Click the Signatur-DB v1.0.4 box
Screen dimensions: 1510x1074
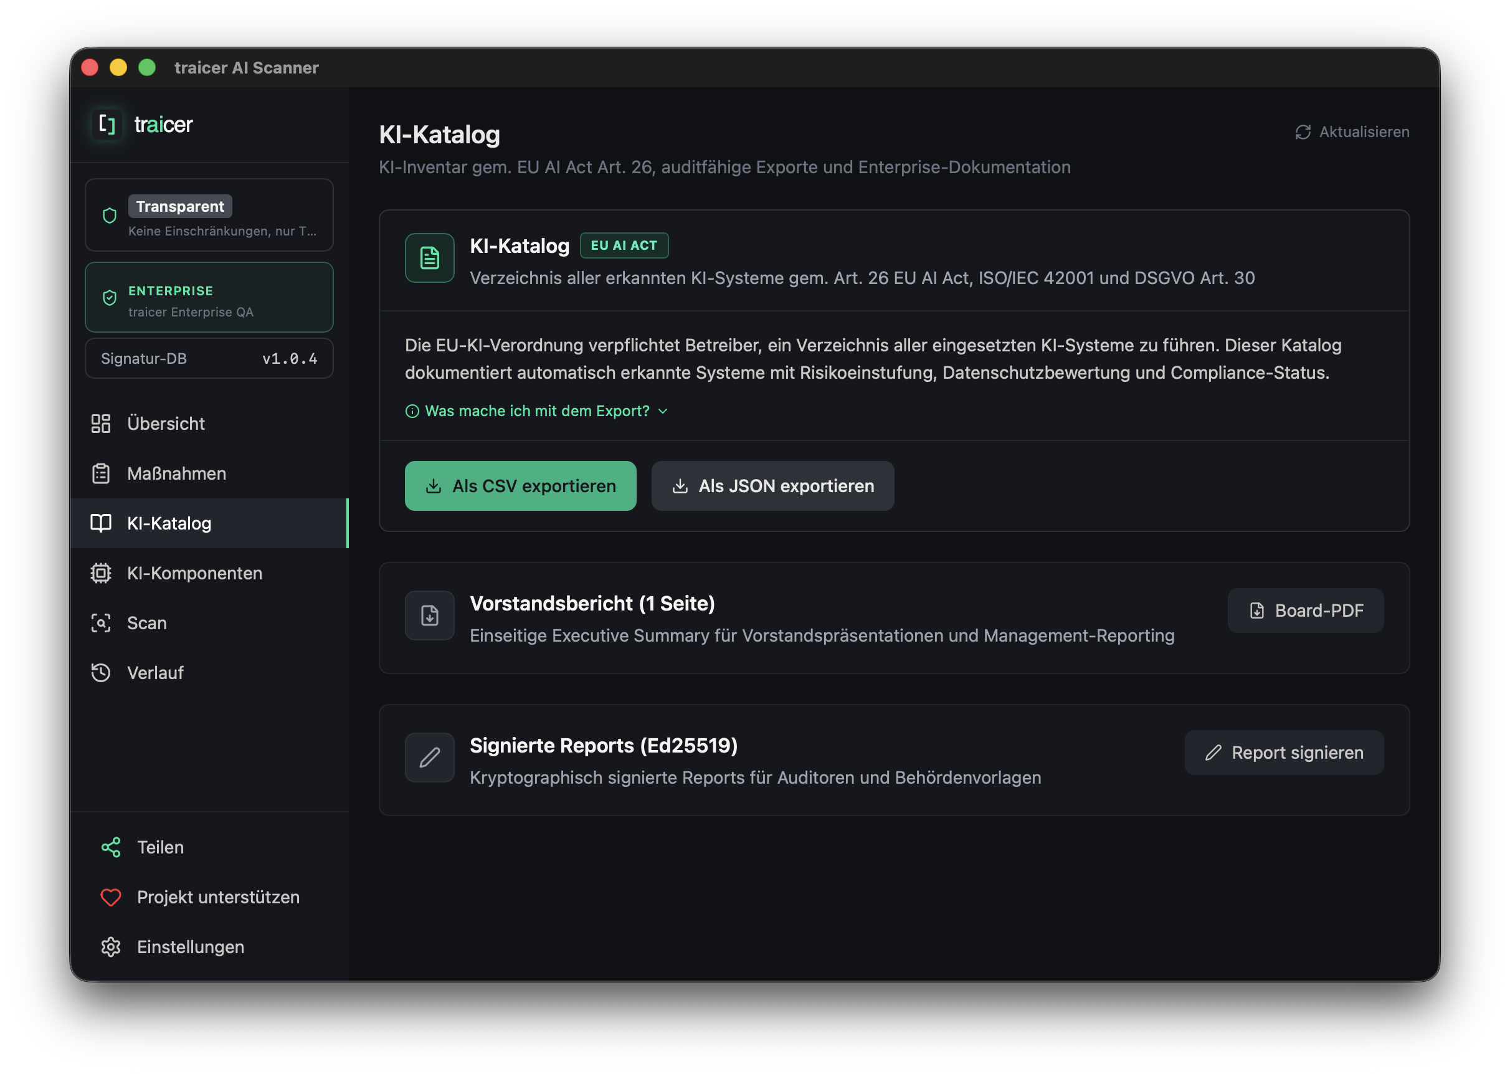(209, 358)
